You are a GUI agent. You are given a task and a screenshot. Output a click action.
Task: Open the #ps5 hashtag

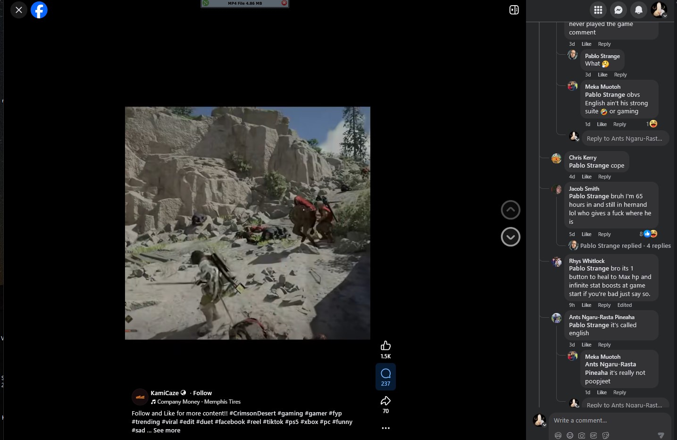coord(292,422)
